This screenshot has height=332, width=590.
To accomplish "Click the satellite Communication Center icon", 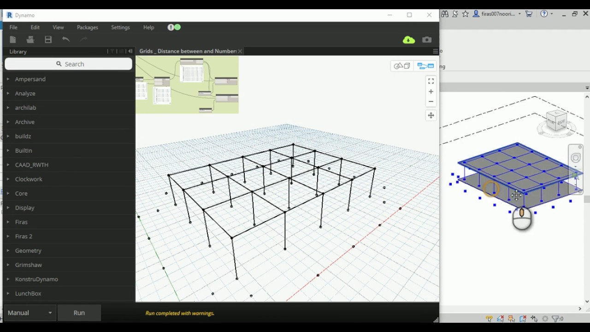I will pyautogui.click(x=455, y=14).
